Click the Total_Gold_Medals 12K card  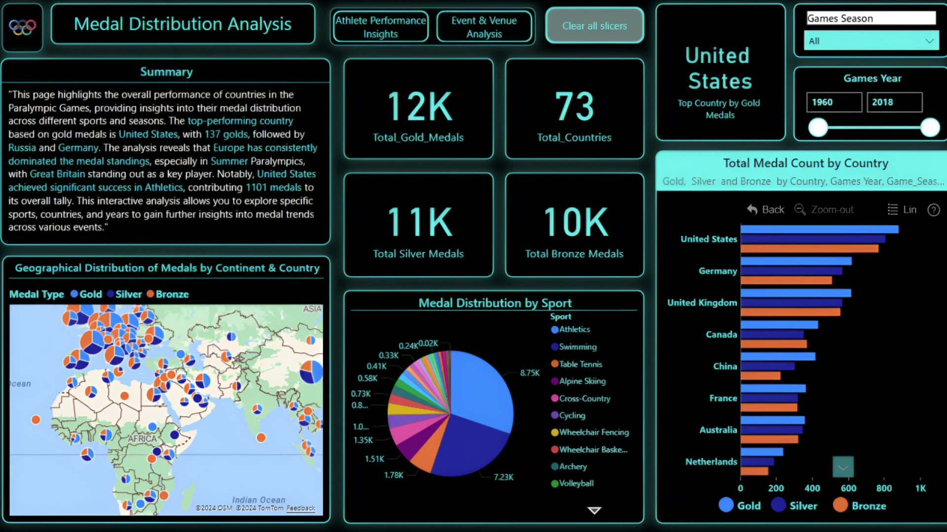418,109
